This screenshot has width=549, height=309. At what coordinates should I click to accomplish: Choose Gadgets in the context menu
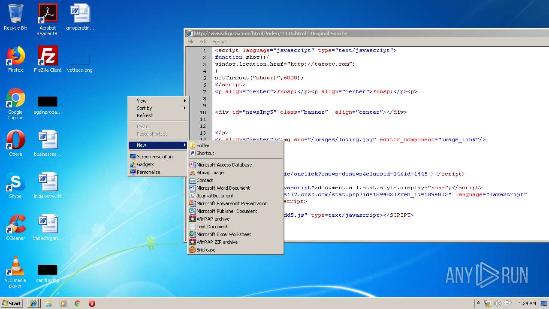(x=158, y=164)
